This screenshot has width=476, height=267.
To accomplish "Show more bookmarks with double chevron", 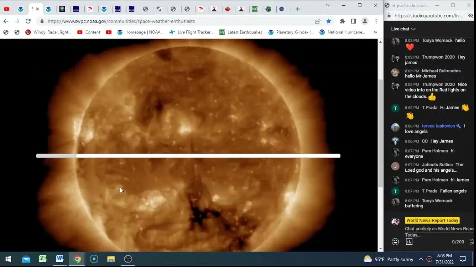I will [x=375, y=32].
